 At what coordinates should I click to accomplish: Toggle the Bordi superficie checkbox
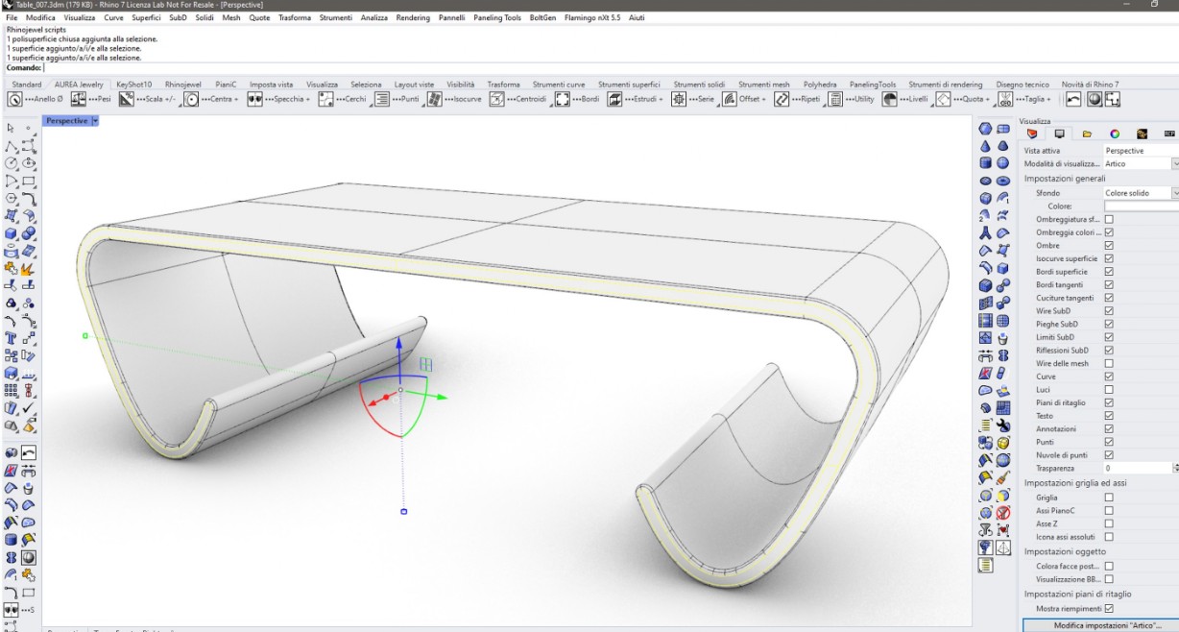(x=1109, y=272)
